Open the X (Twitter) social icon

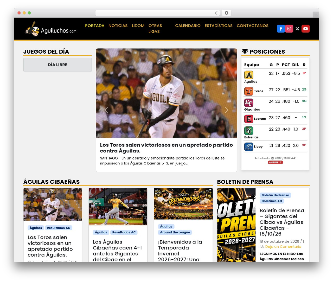pos(297,29)
